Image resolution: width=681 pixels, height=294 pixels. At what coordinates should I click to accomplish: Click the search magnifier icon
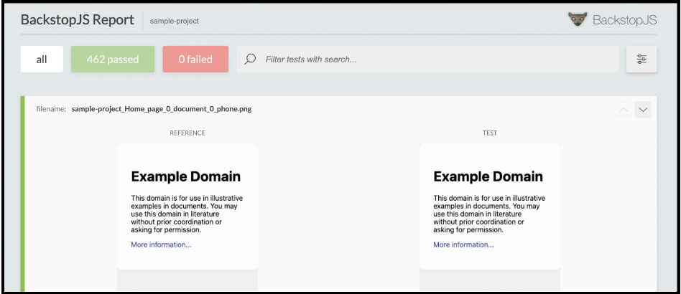[x=250, y=60]
